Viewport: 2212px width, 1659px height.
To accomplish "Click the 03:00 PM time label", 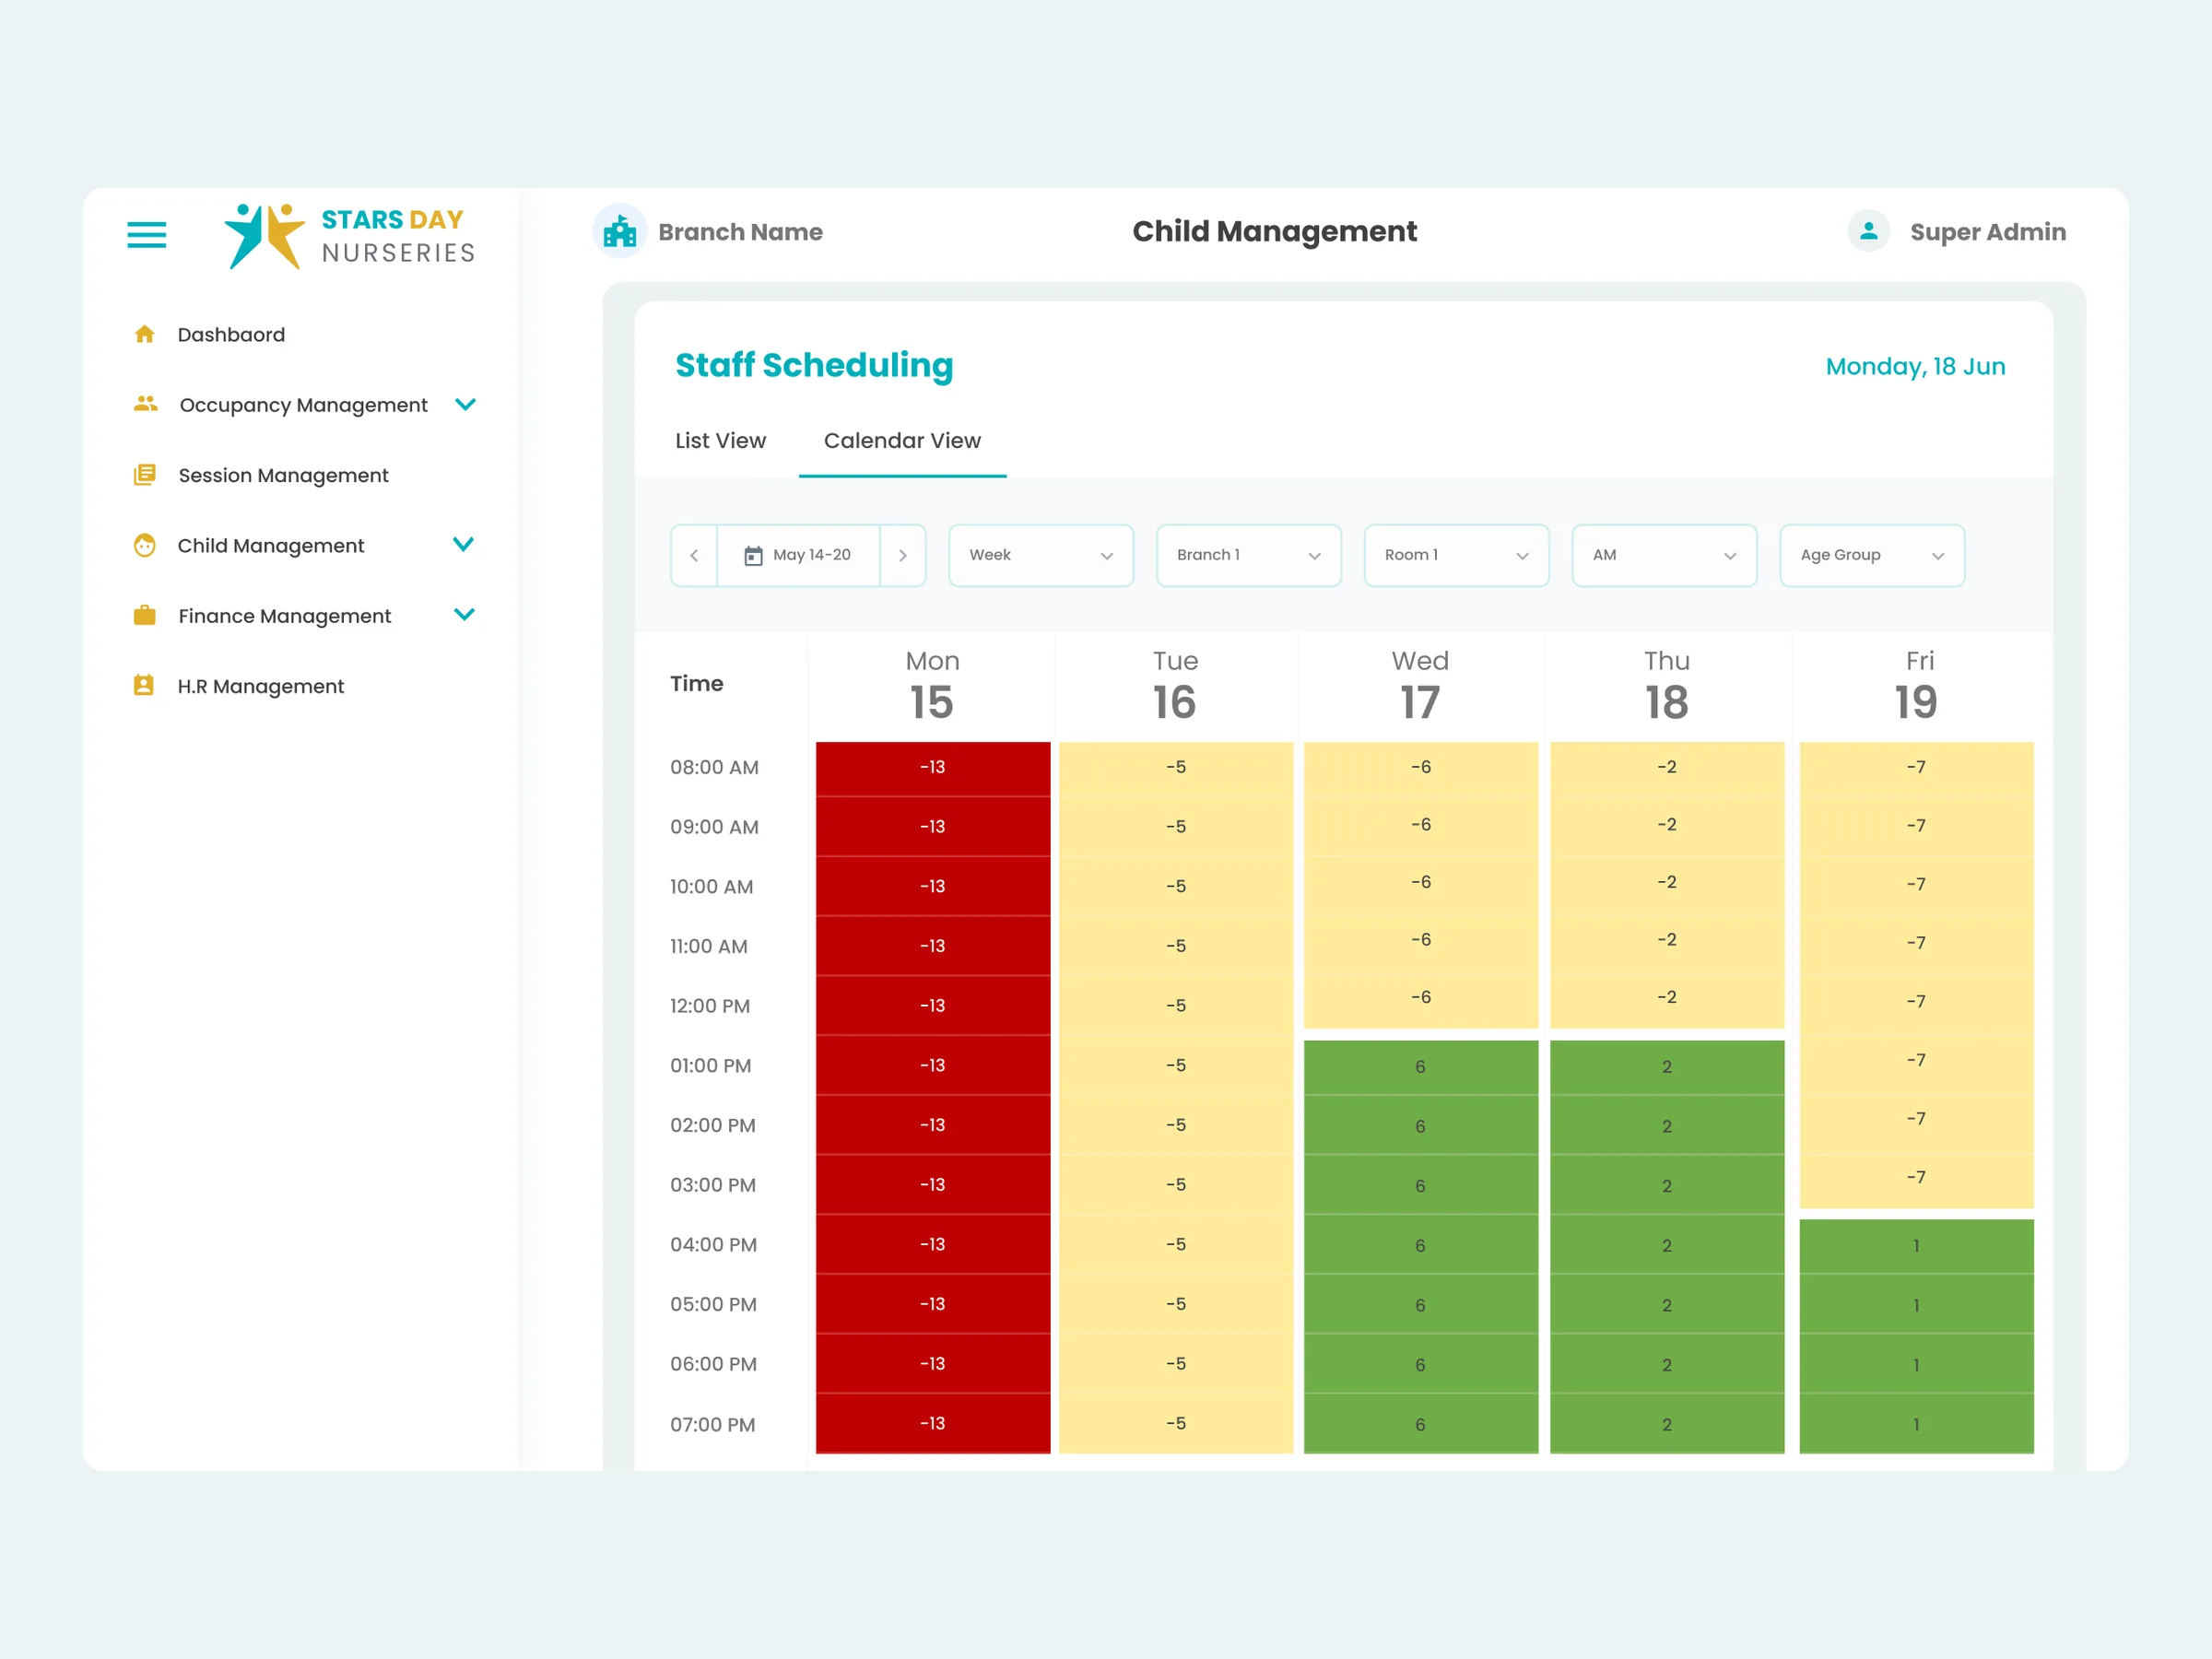I will [713, 1186].
